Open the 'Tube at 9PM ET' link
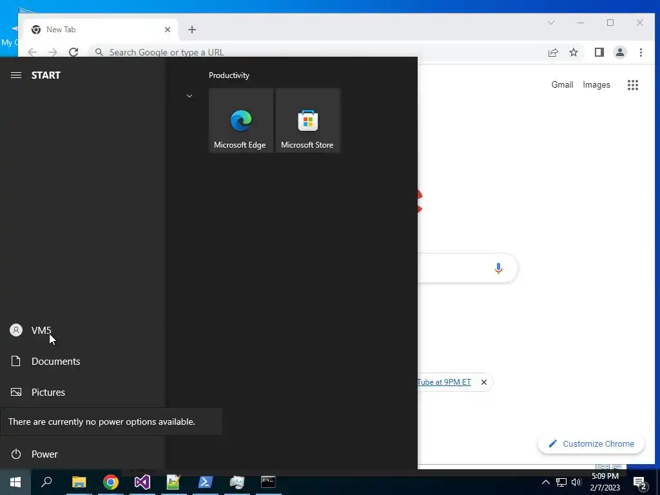Image resolution: width=660 pixels, height=495 pixels. (444, 382)
